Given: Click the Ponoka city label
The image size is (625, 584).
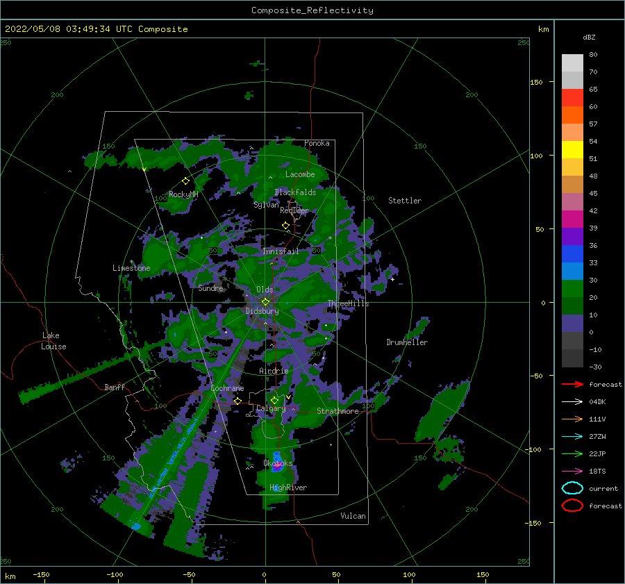Looking at the screenshot, I should (317, 143).
